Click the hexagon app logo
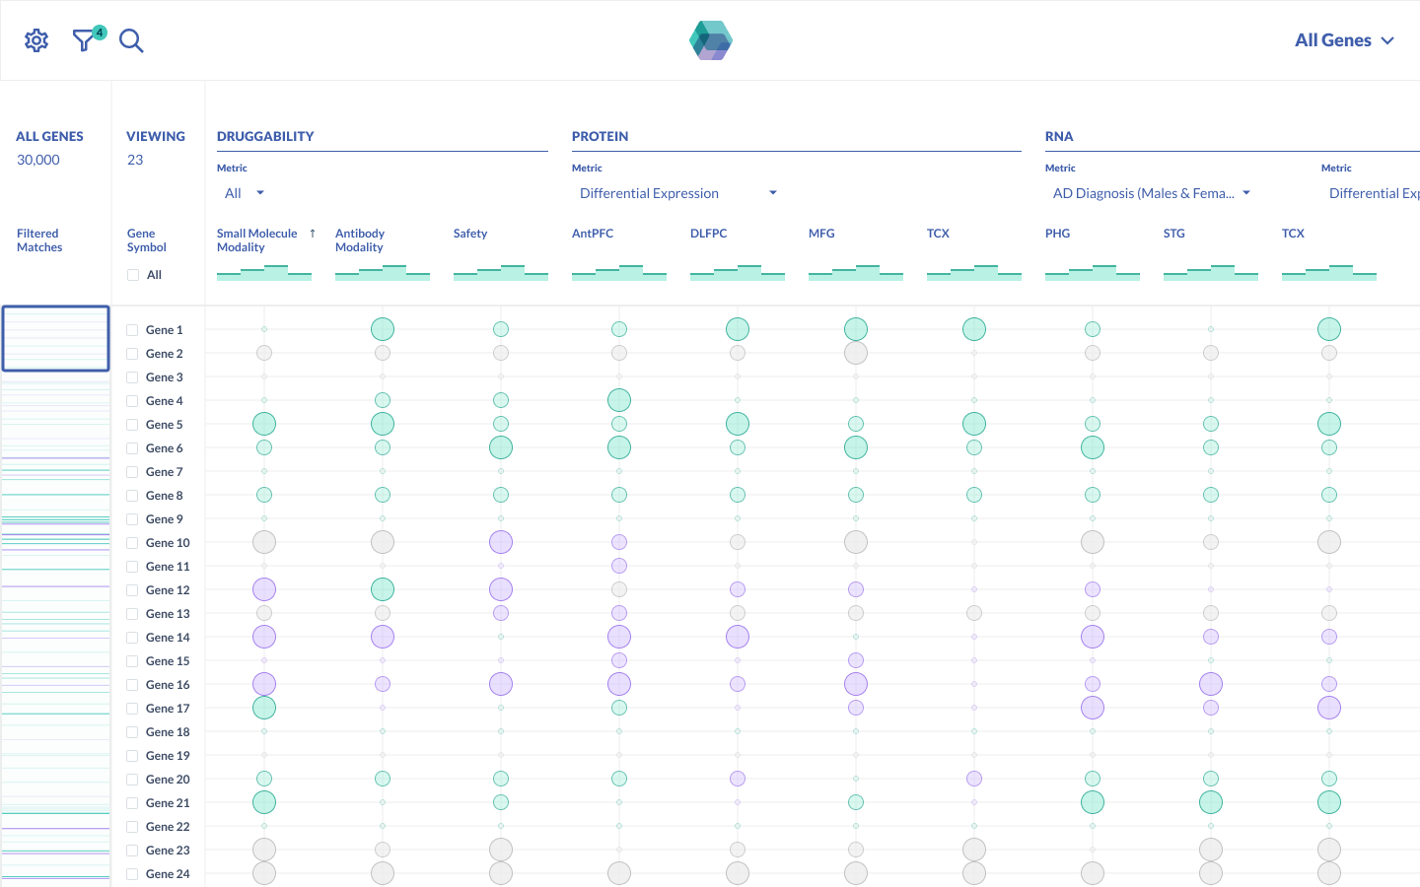Image resolution: width=1420 pixels, height=887 pixels. (x=710, y=40)
